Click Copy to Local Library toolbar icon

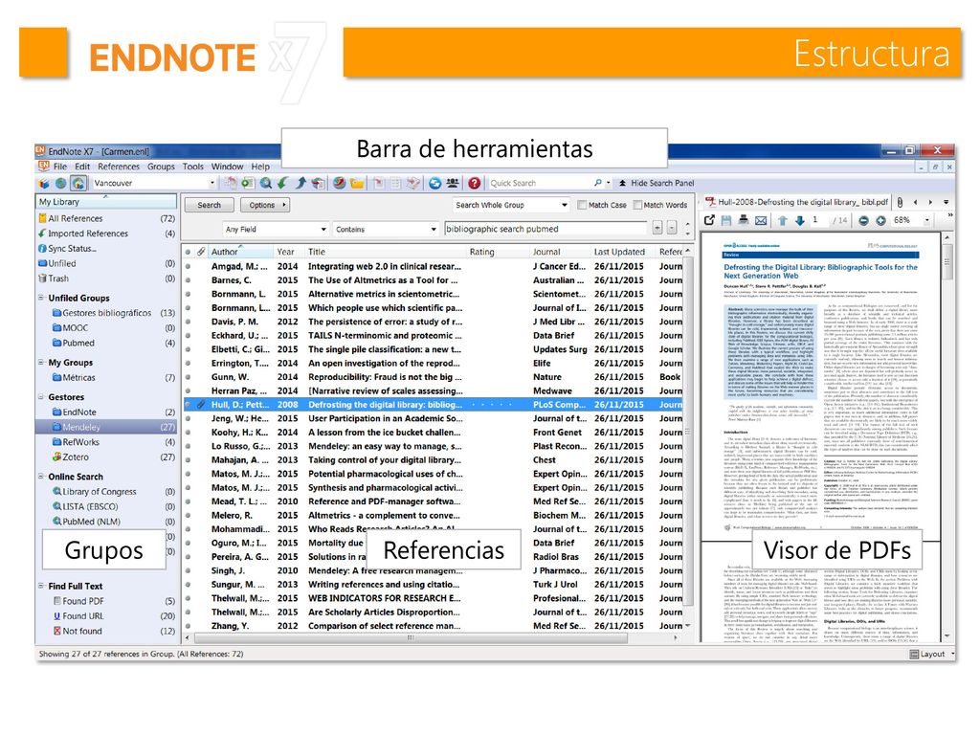point(232,183)
